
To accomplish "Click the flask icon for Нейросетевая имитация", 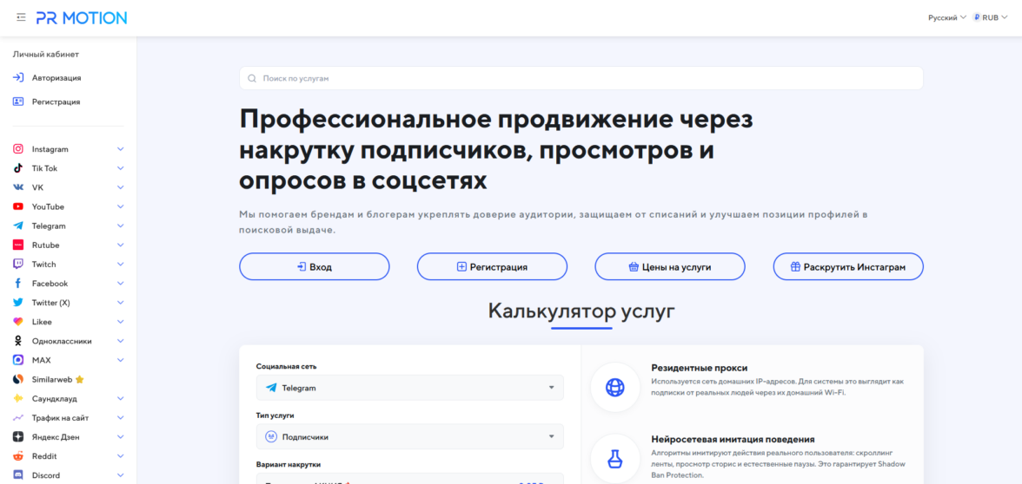I will click(x=614, y=459).
